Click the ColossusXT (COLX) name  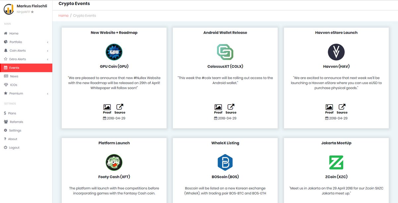225,66
